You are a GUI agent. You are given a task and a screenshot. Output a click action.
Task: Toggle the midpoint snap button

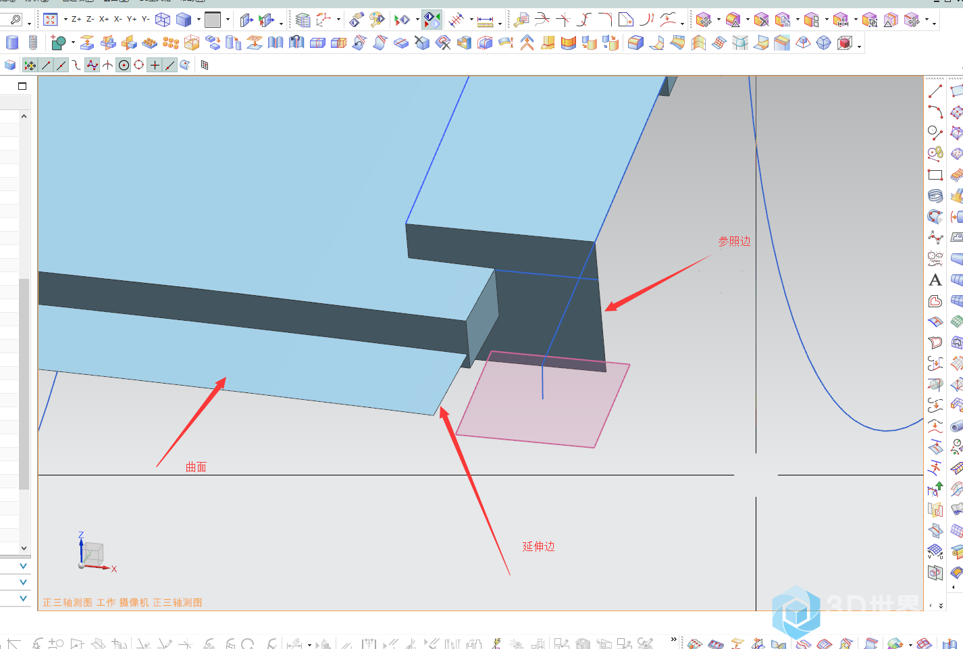point(61,66)
